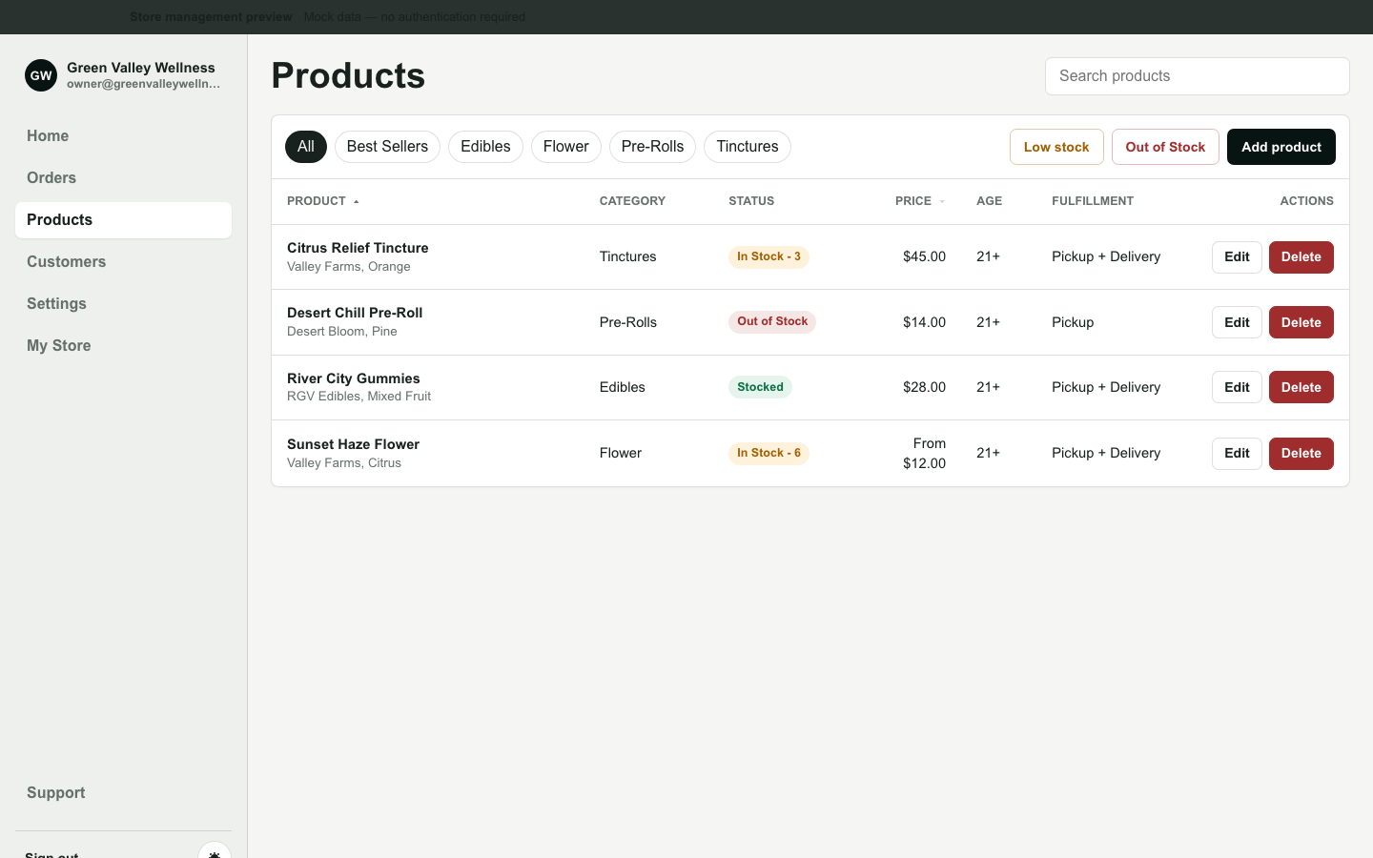The height and width of the screenshot is (858, 1373).
Task: Click the $14.00 price
Action: (924, 322)
